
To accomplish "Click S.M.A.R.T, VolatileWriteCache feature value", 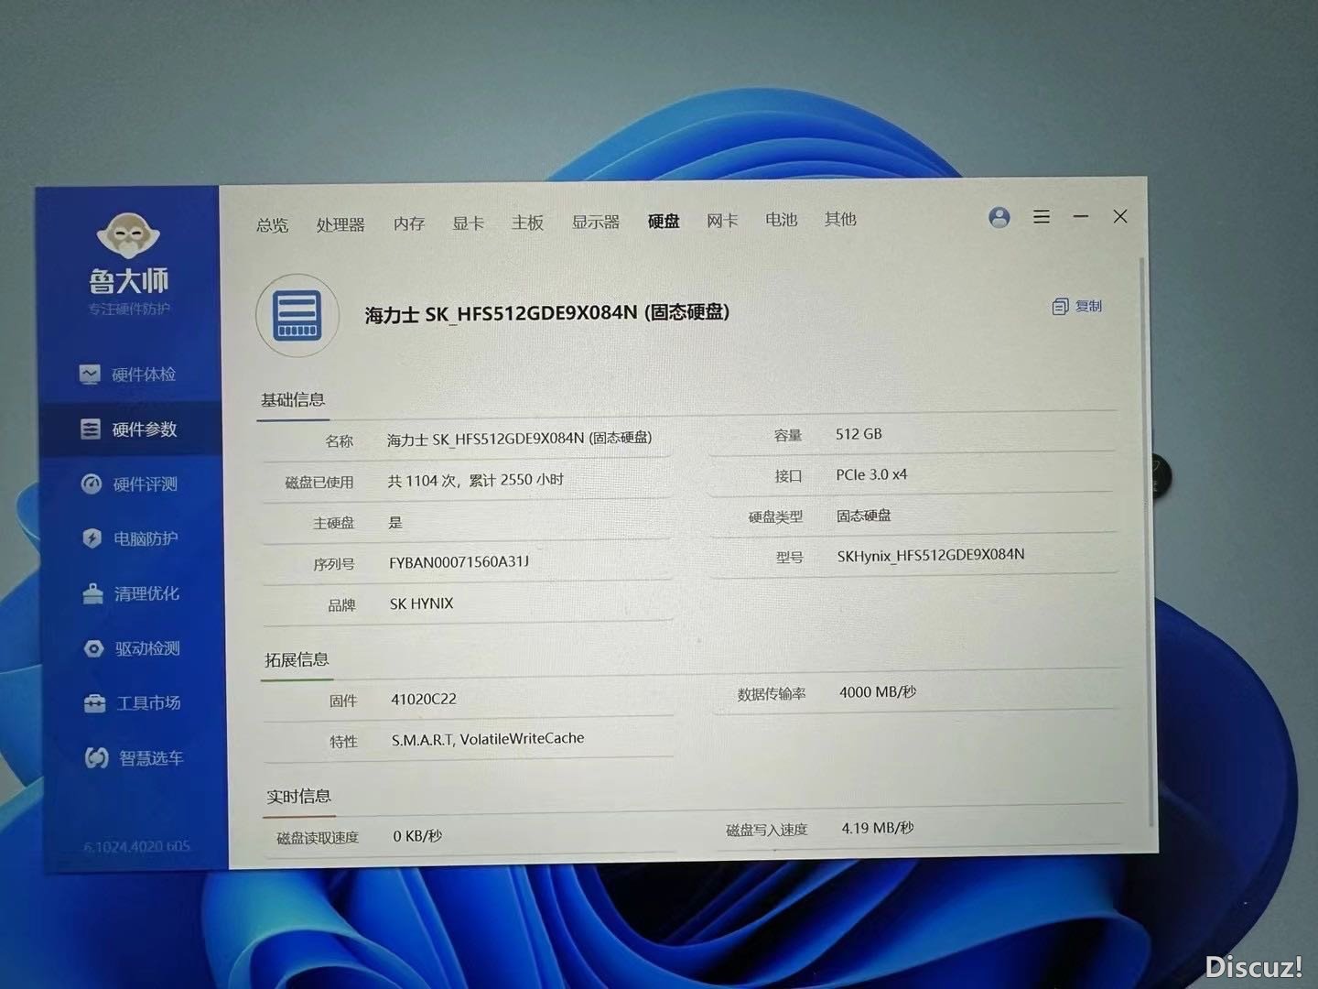I will click(488, 739).
